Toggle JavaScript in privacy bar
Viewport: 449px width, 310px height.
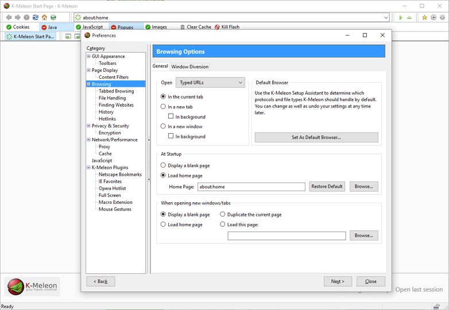point(89,27)
